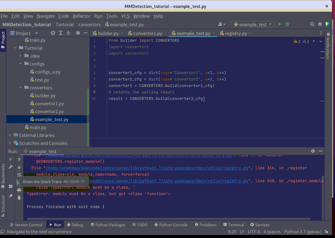Run example_test with the green toolbar play button

coord(280,24)
